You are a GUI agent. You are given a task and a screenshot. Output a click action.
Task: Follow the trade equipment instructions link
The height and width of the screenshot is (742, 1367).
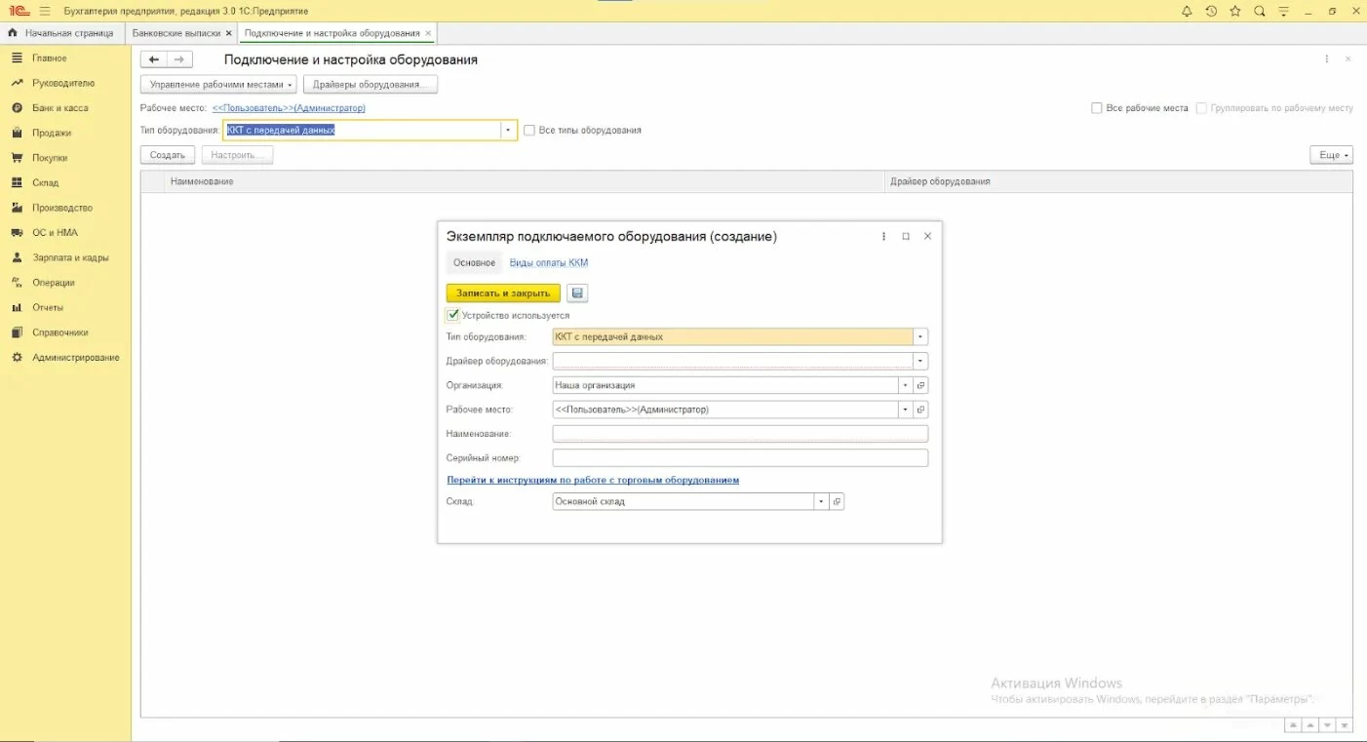click(x=593, y=480)
